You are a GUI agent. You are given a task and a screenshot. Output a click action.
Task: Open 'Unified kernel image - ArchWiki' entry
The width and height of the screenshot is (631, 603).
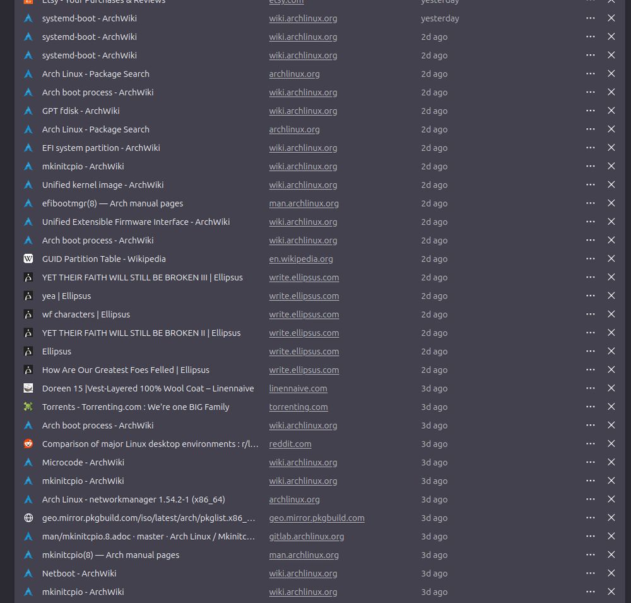click(103, 185)
